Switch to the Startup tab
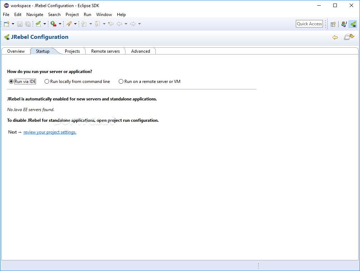This screenshot has width=360, height=271. (43, 51)
